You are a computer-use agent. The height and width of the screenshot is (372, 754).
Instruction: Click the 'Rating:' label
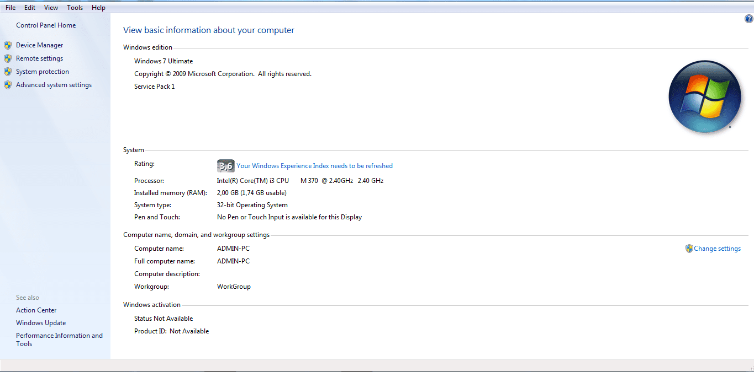[145, 164]
